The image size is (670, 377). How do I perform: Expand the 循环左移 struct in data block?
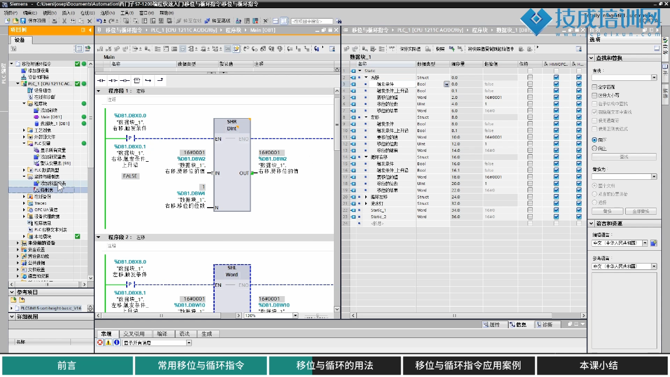point(366,197)
